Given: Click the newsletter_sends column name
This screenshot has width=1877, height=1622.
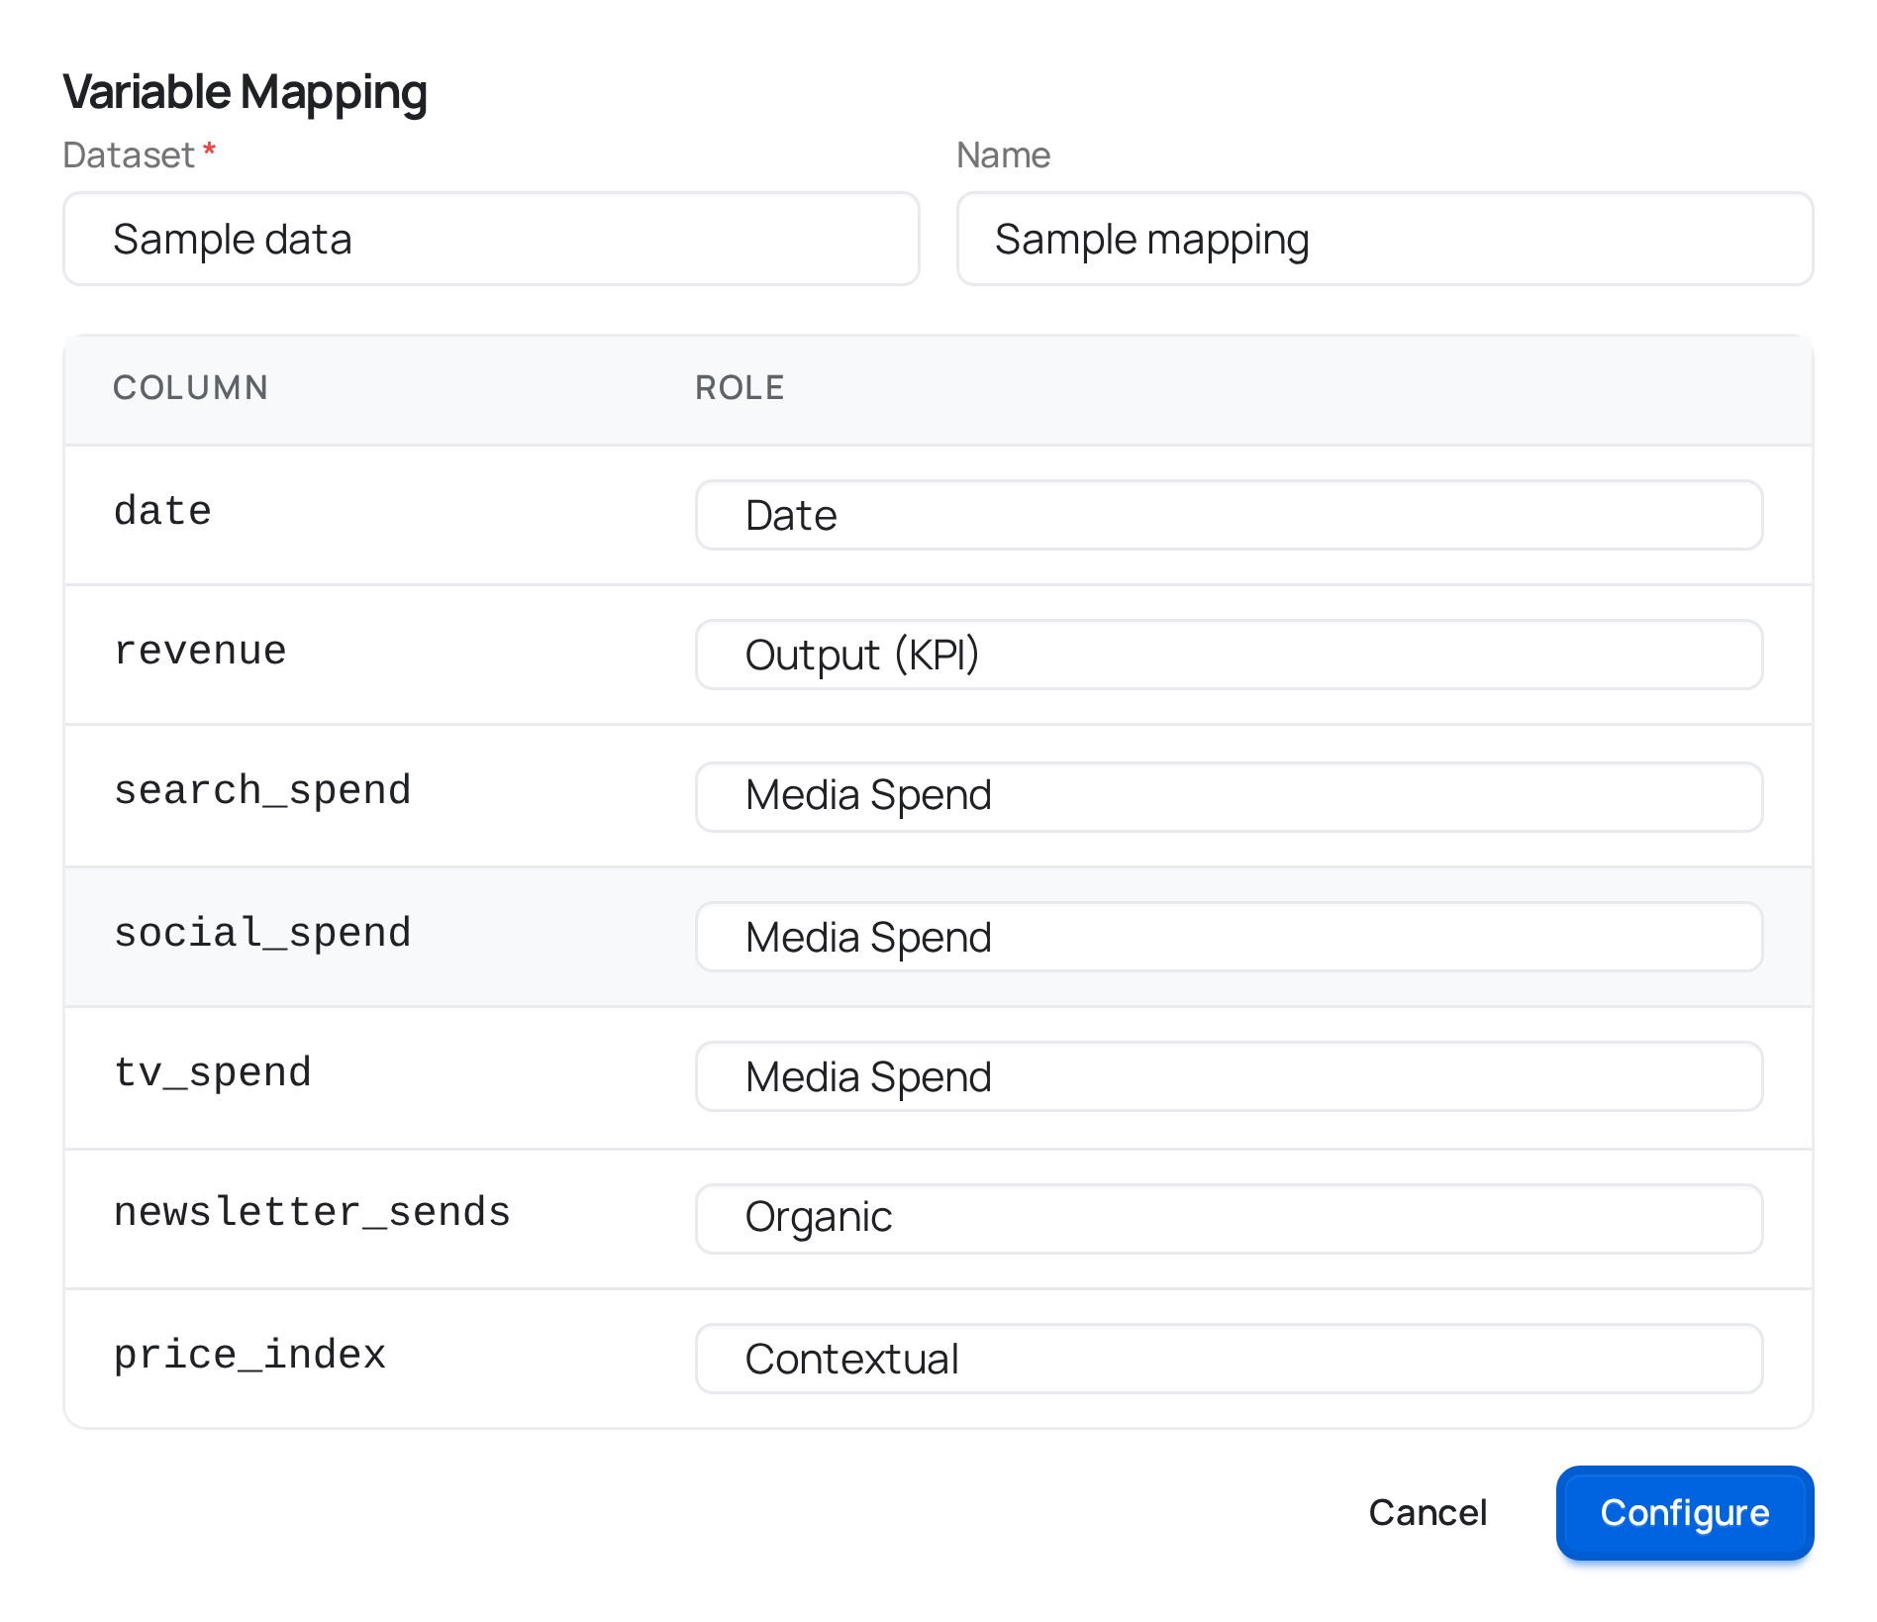Looking at the screenshot, I should click(312, 1213).
